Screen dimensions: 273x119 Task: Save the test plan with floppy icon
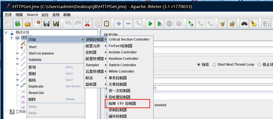46,23
